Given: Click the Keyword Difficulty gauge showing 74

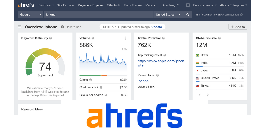Looking at the screenshot, I should click(45, 62).
